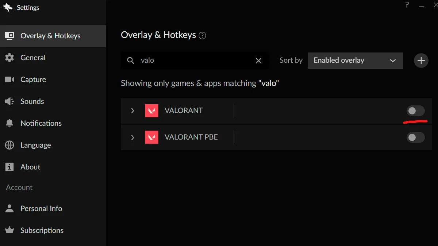Click the Subscriptions crown icon

[x=9, y=230]
